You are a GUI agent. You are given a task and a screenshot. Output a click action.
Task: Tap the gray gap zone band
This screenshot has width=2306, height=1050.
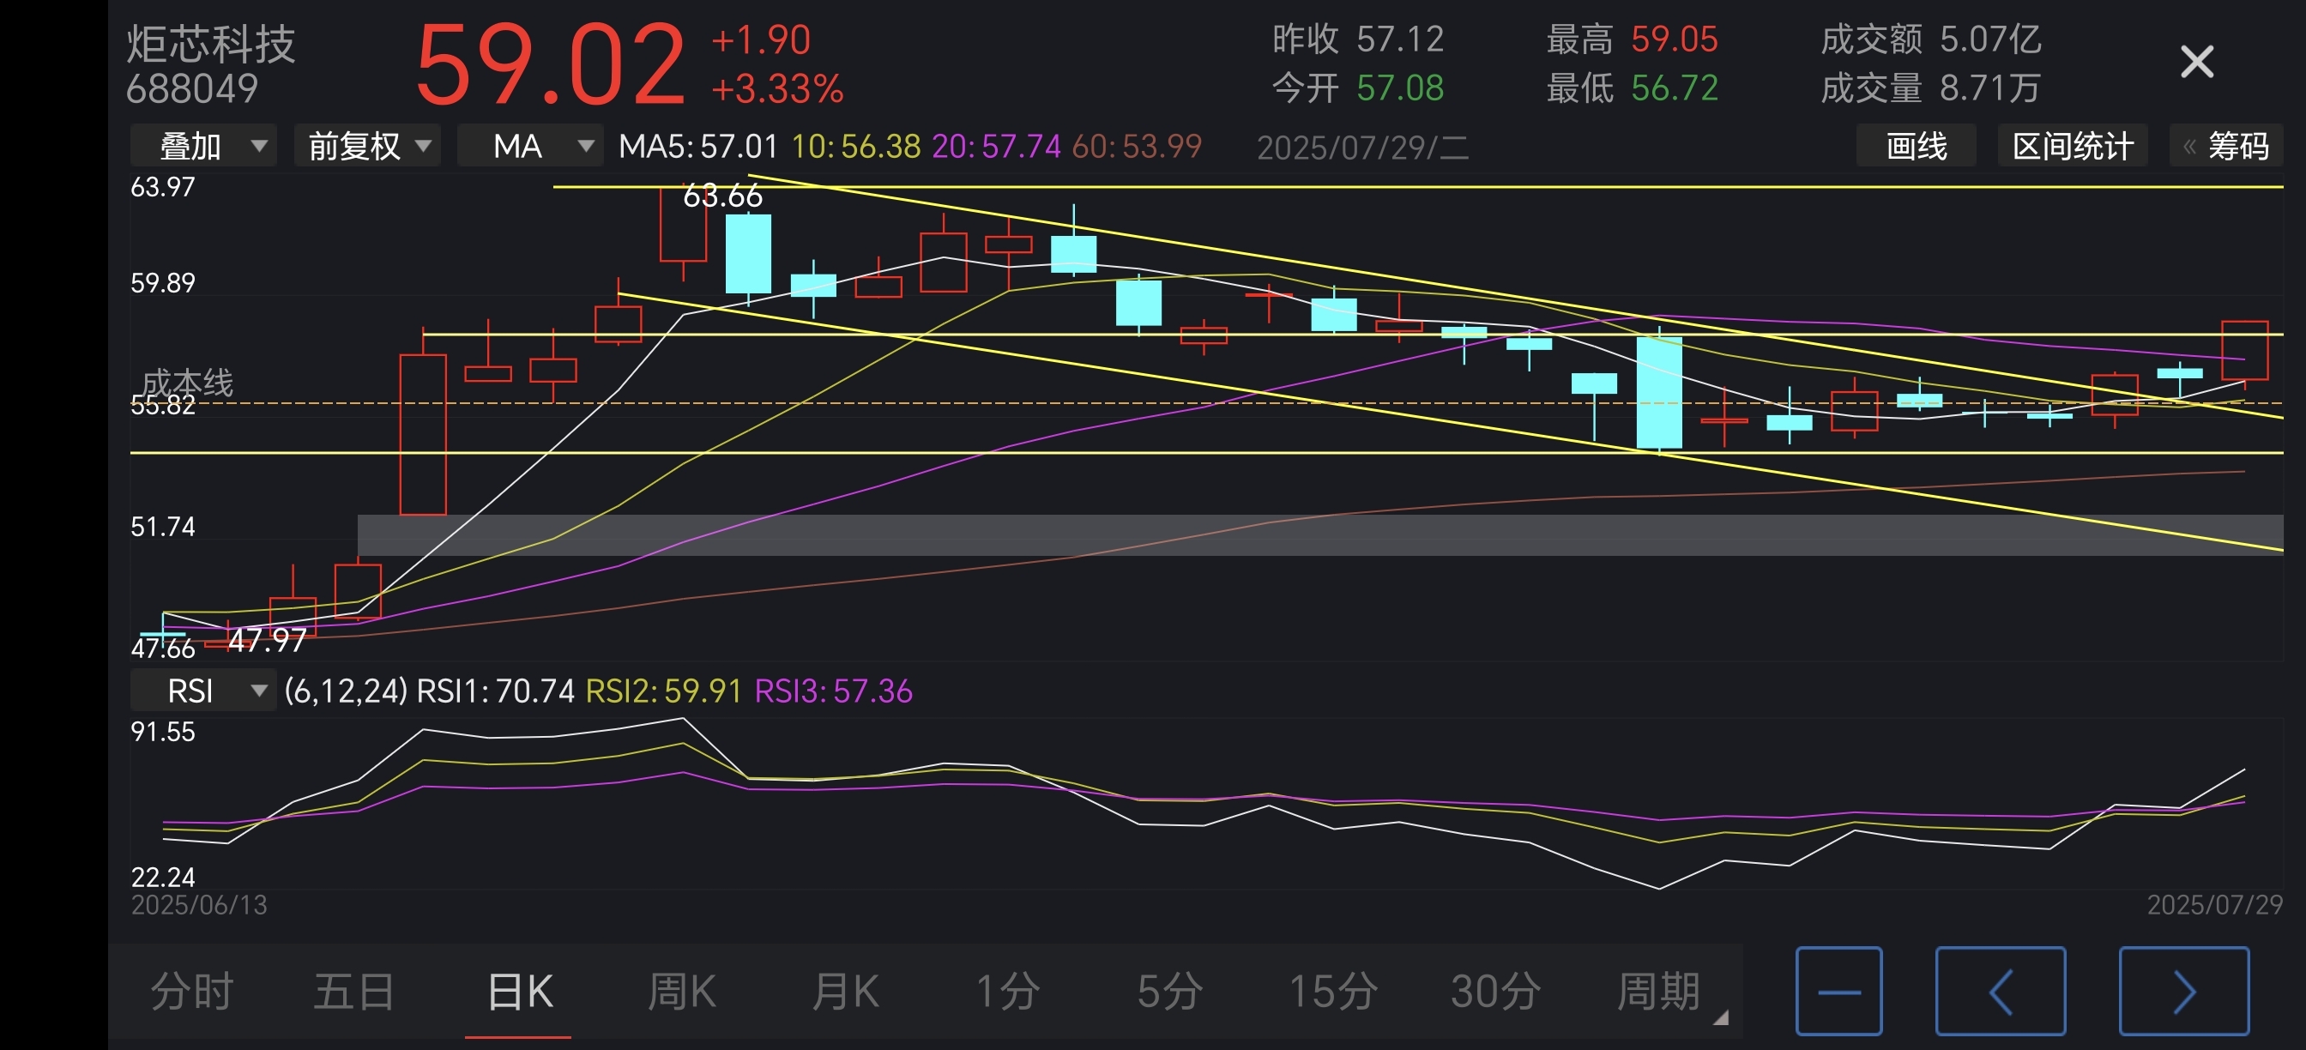[1320, 534]
